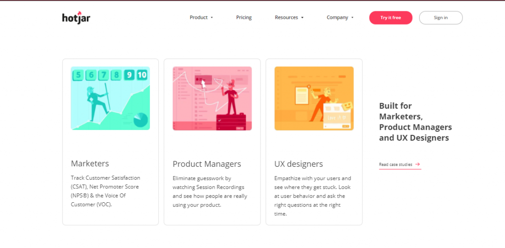Click the Hotjar logo
Viewport: 505px width, 248px height.
pos(76,17)
